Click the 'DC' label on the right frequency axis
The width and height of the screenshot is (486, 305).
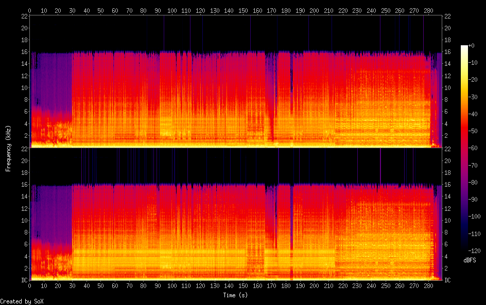pos(447,280)
